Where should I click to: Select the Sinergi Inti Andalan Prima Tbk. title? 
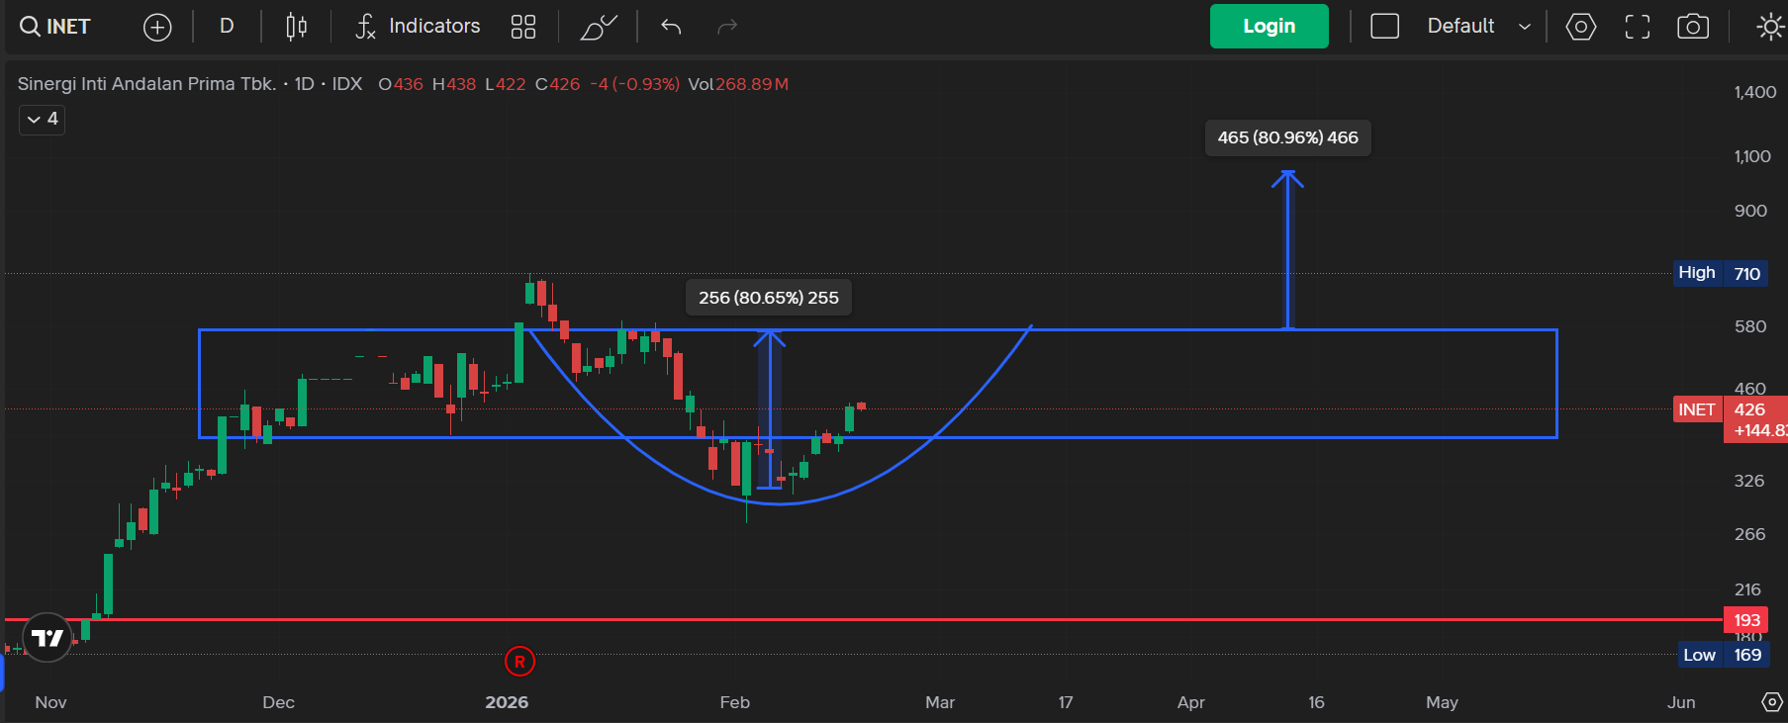pyautogui.click(x=146, y=84)
